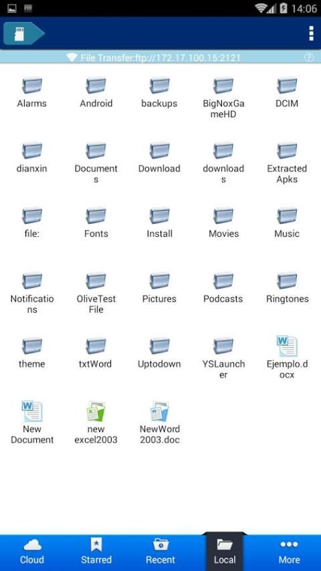This screenshot has width=321, height=571.
Task: Expand the More options tab
Action: (289, 552)
